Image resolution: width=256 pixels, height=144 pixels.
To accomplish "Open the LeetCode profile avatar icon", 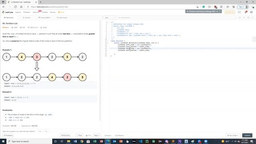I will coord(252,12).
